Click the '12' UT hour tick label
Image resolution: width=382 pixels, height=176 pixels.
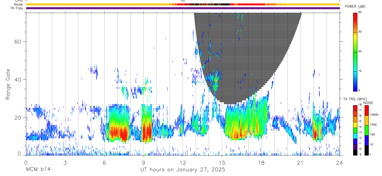(x=183, y=162)
